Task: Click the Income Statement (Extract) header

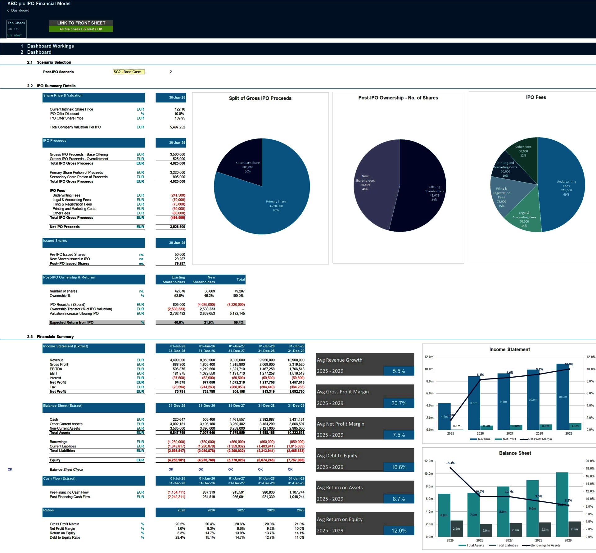Action: pyautogui.click(x=93, y=348)
